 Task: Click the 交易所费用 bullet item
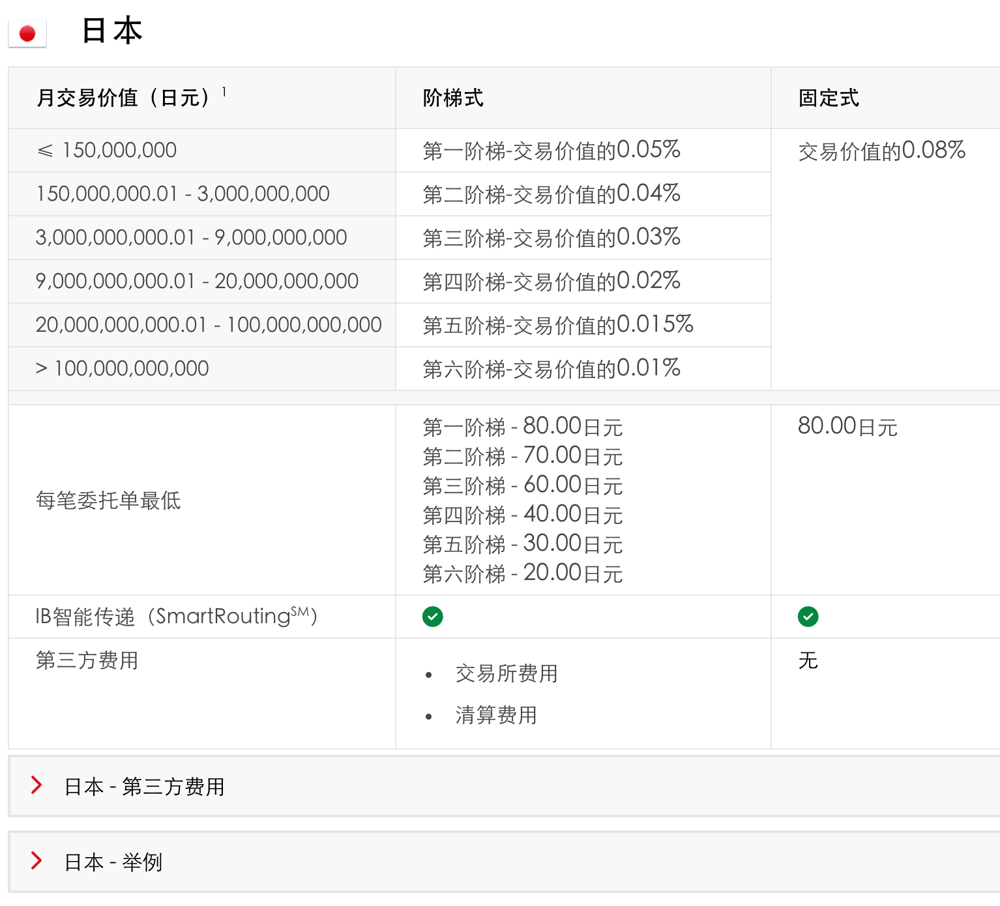point(507,673)
